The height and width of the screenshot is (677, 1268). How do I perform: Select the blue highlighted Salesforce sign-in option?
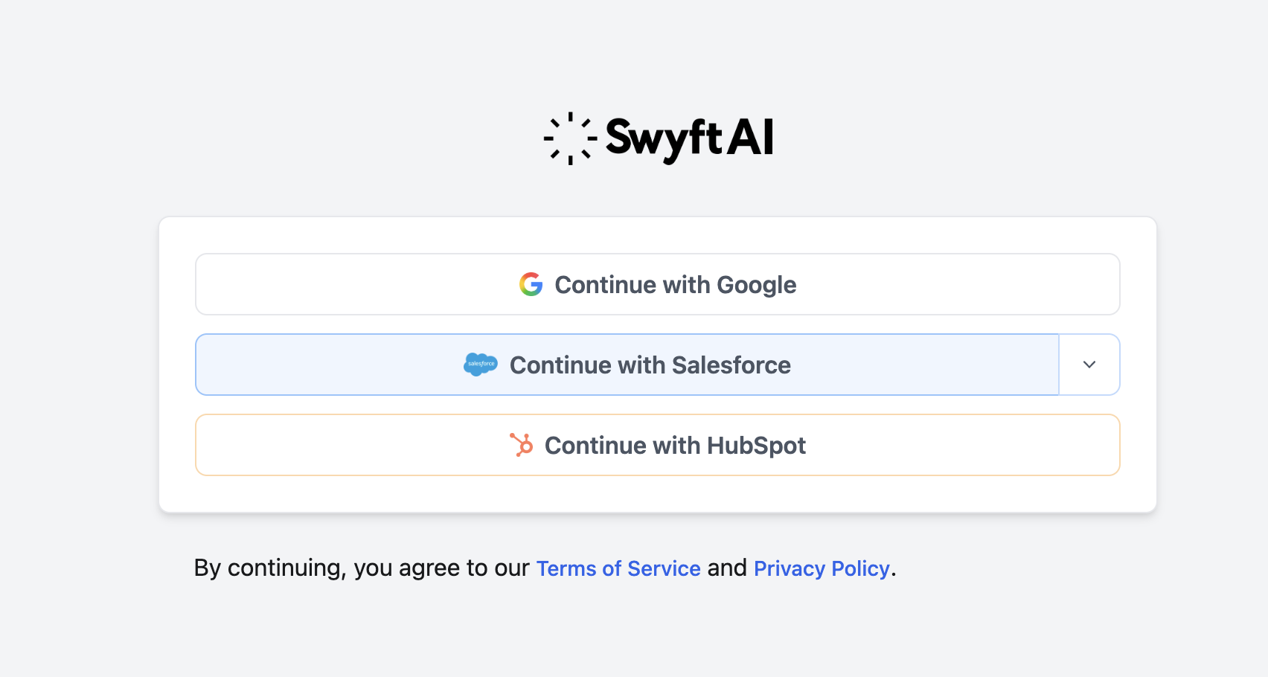tap(627, 365)
